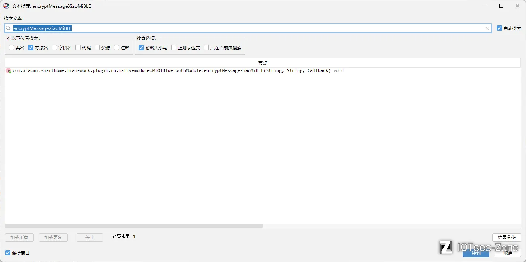Uncheck the 方法名 checkbox
This screenshot has height=262, width=526.
pyautogui.click(x=31, y=48)
